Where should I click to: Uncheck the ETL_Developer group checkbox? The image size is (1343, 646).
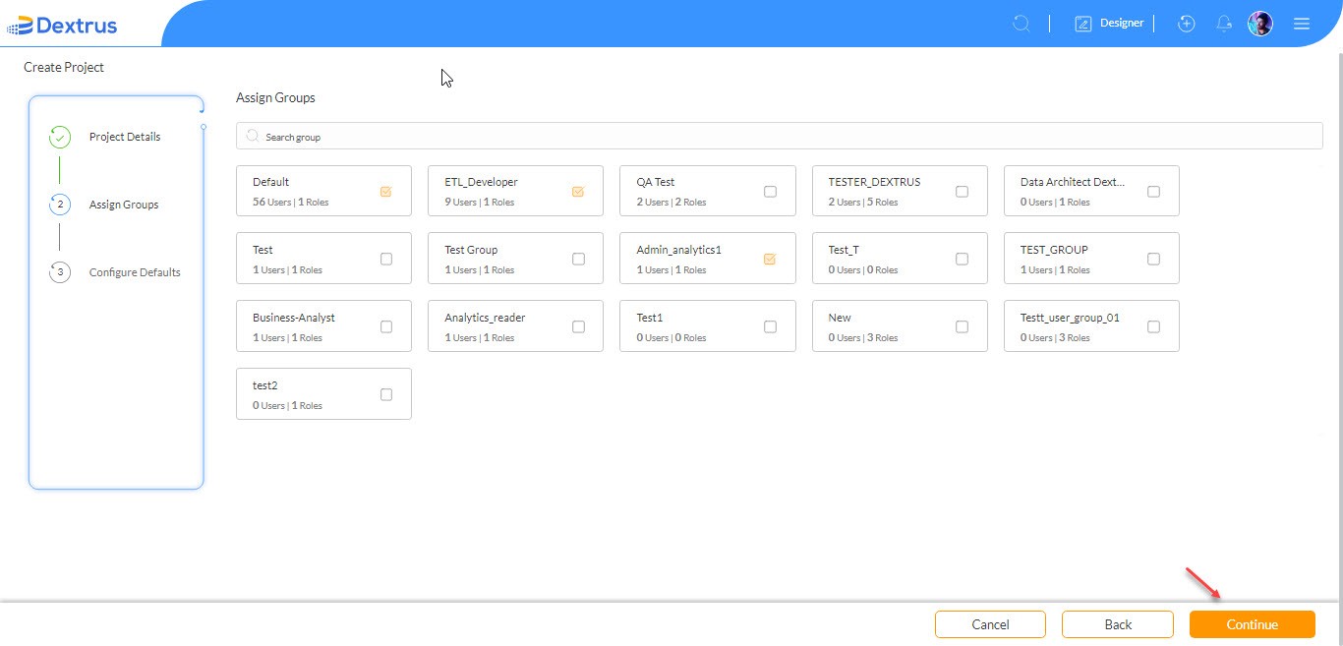coord(578,192)
